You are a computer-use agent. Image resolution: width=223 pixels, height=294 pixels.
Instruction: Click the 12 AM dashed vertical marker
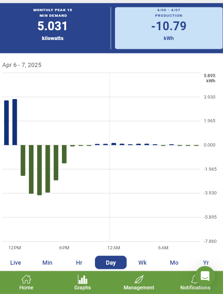(109, 157)
